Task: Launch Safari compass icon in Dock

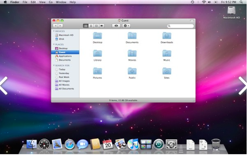Action: click(69, 144)
